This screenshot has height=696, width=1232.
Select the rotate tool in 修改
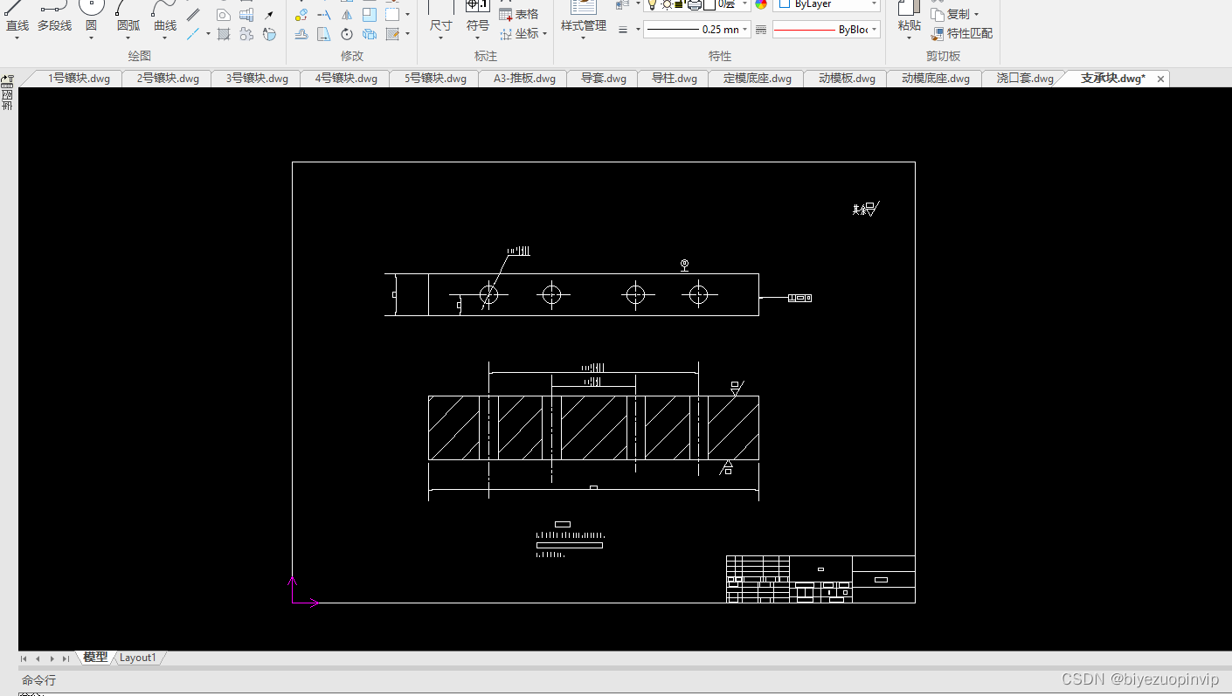tap(347, 34)
